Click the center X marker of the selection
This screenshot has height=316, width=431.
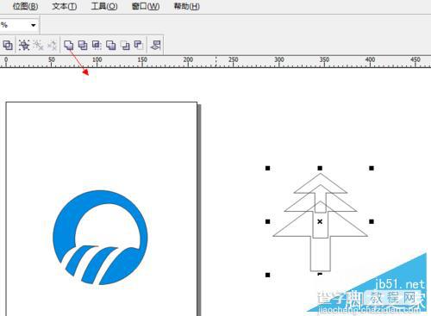pos(320,221)
